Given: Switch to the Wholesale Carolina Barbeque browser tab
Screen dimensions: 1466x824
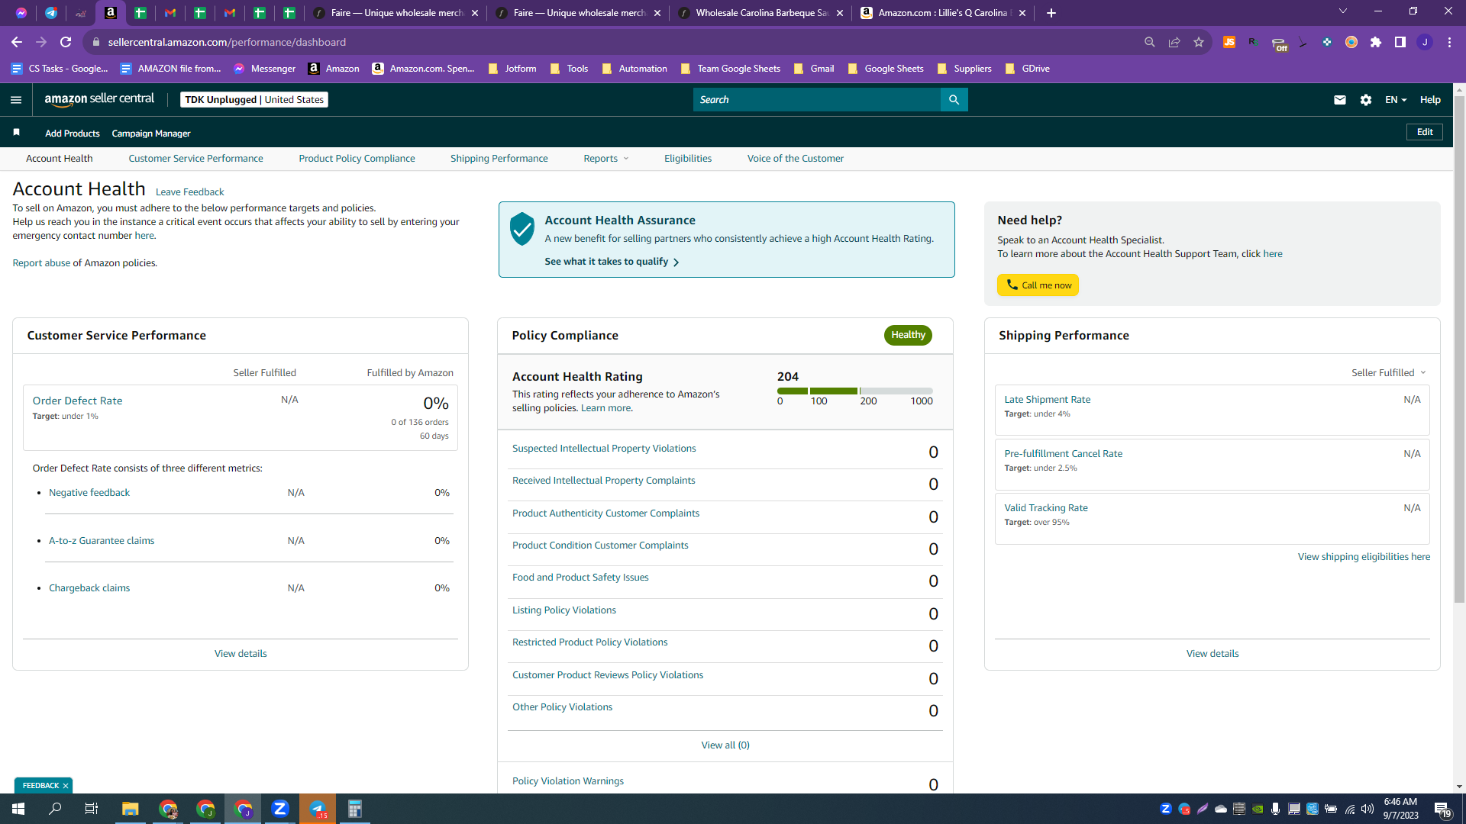Looking at the screenshot, I should [761, 13].
